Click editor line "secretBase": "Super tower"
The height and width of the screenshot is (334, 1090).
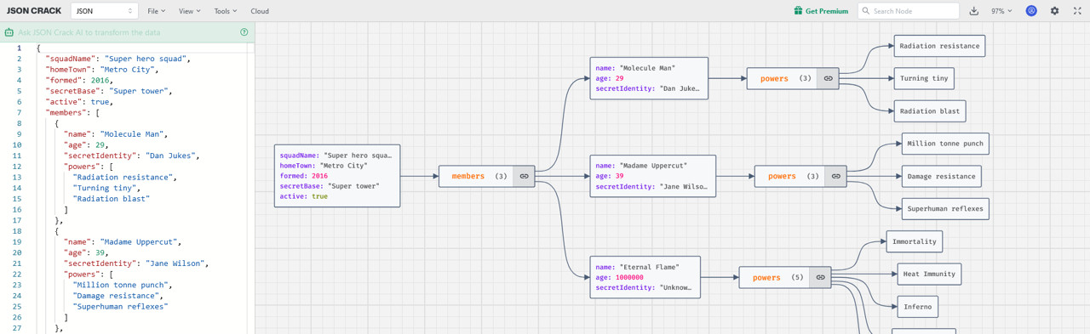tap(110, 91)
